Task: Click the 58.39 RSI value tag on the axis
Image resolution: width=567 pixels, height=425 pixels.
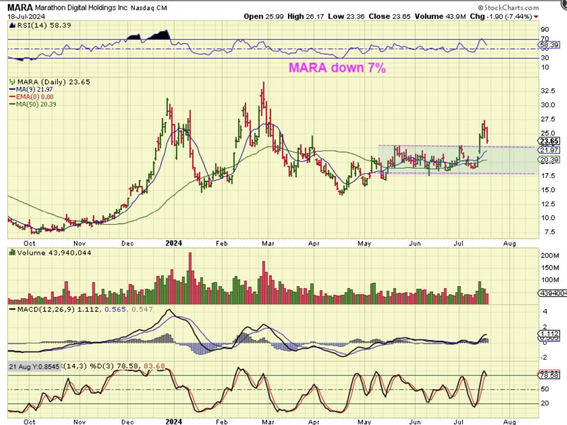Action: (x=549, y=45)
